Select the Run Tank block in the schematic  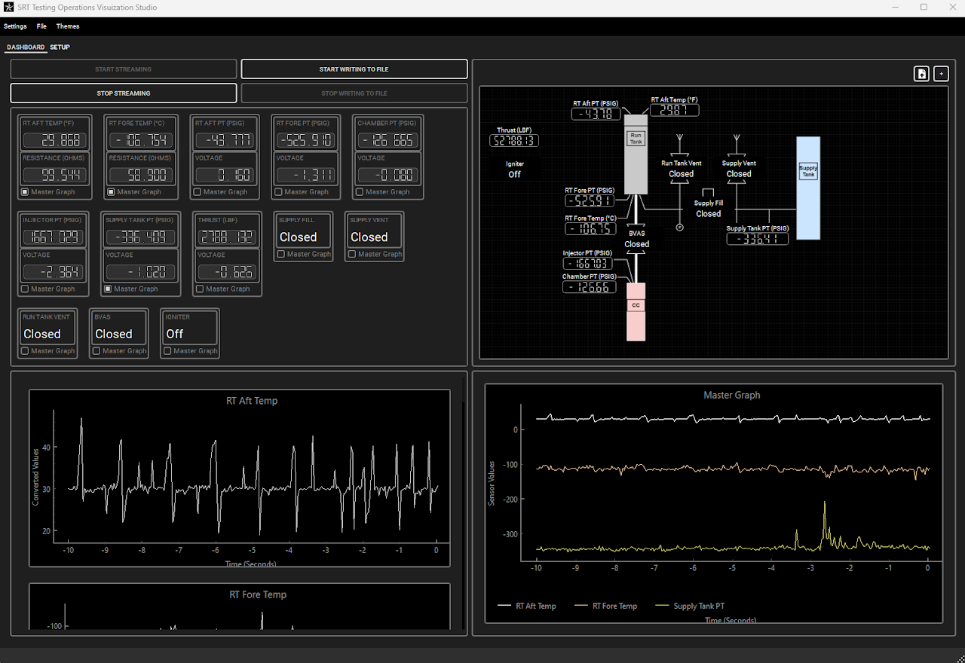point(636,154)
